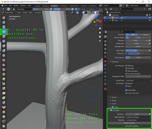Click the Detail Flood Fill button

point(130,123)
